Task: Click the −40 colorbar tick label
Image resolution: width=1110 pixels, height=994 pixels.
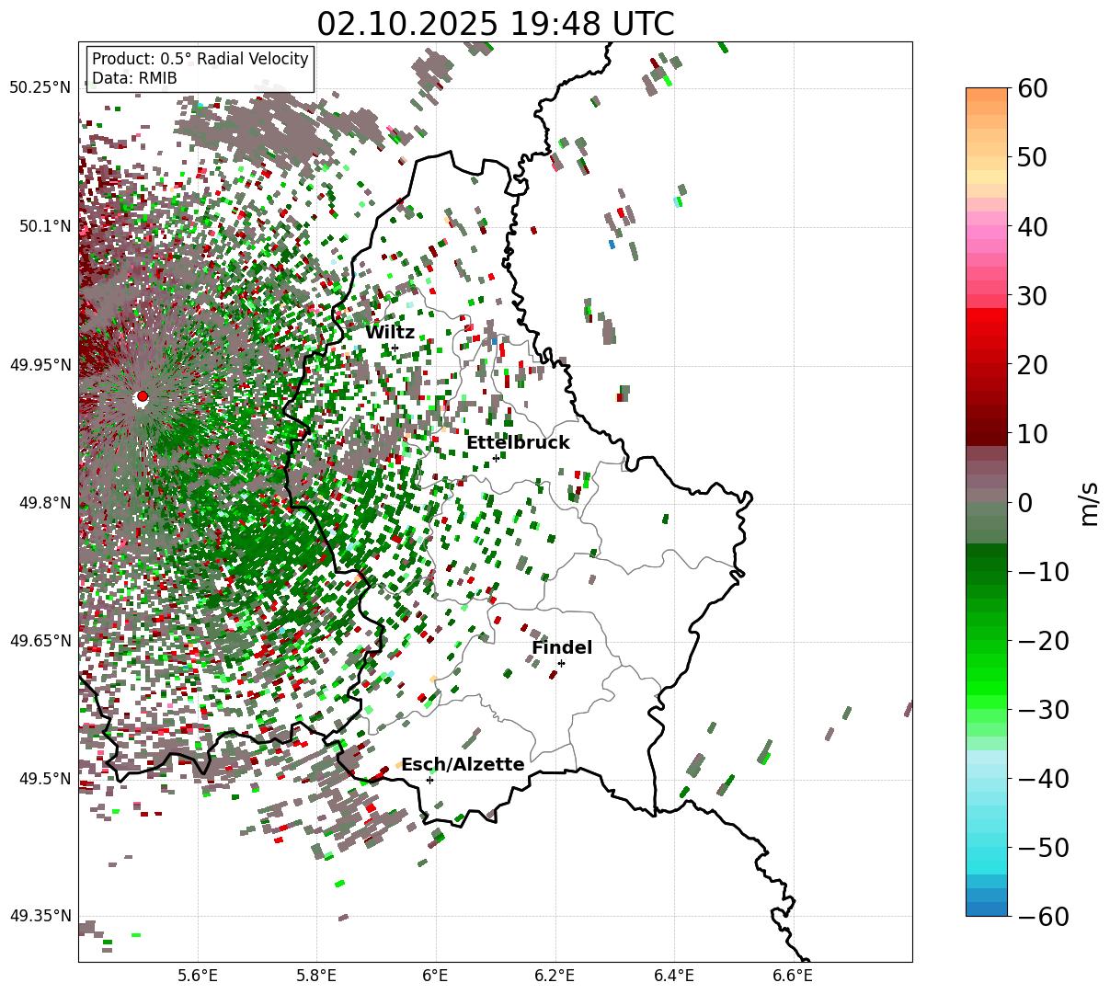Action: [x=1043, y=779]
